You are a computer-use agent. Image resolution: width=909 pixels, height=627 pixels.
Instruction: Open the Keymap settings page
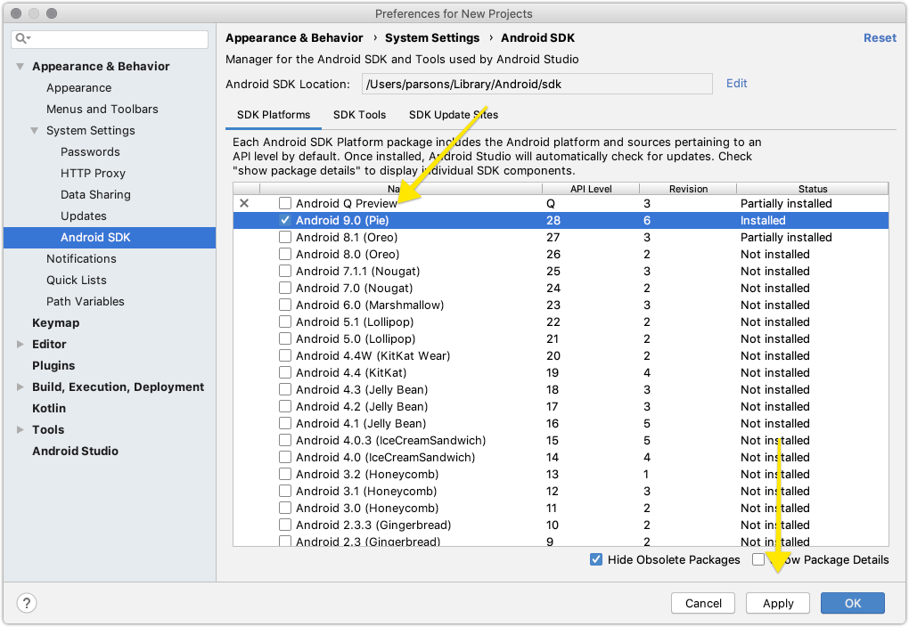tap(55, 323)
